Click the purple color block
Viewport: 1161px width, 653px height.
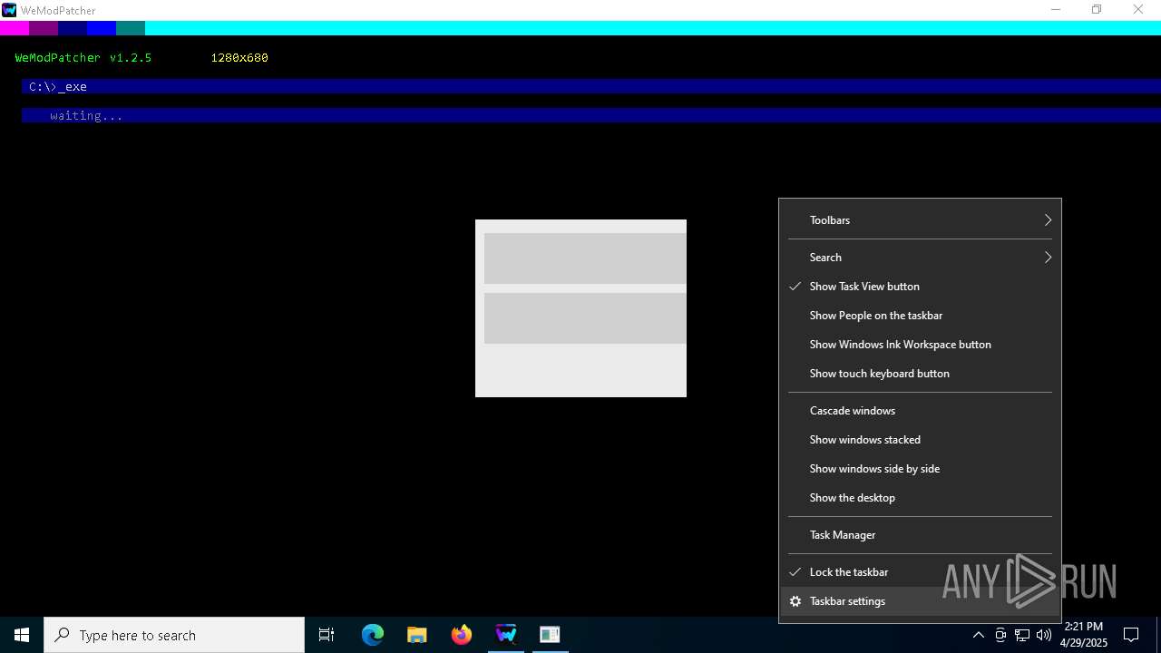pos(44,28)
